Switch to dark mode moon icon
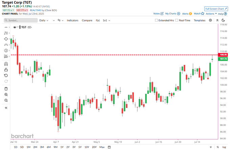 tap(223, 20)
